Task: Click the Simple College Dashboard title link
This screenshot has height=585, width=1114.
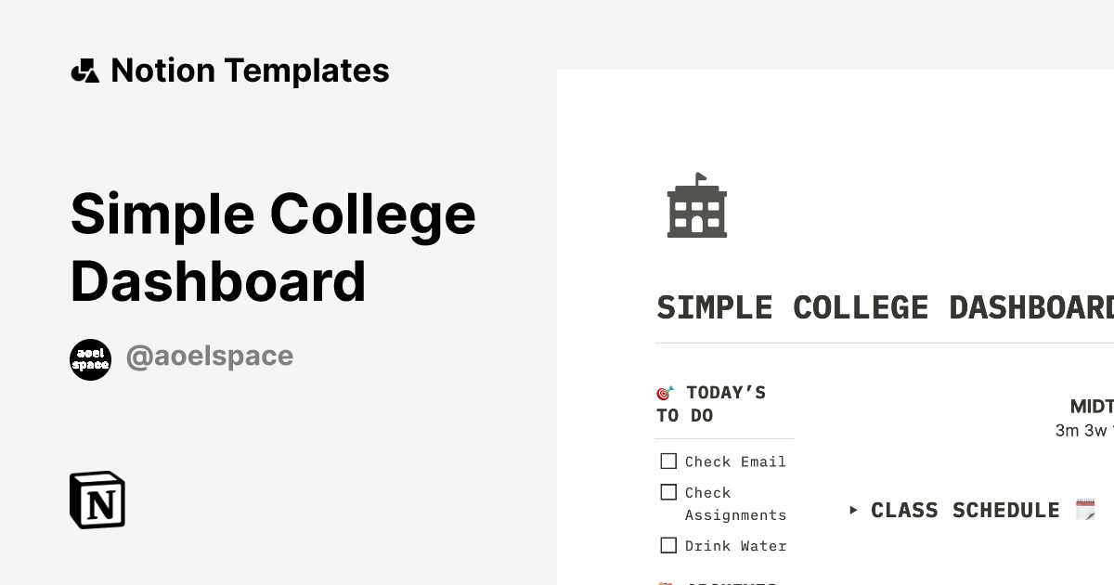Action: [273, 246]
